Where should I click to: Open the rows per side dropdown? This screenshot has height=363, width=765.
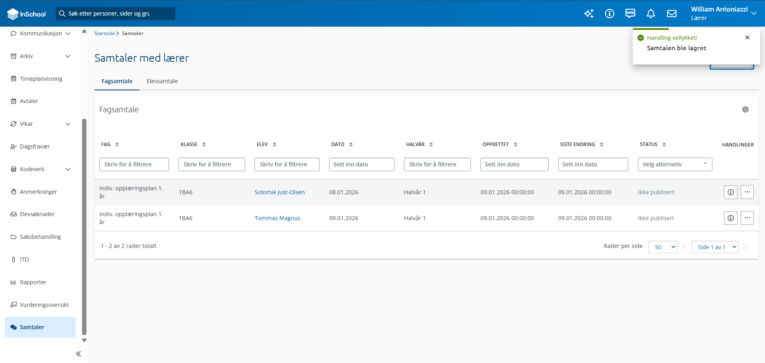pos(663,247)
